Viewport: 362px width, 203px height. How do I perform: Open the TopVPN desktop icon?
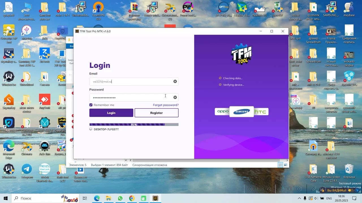9,125
